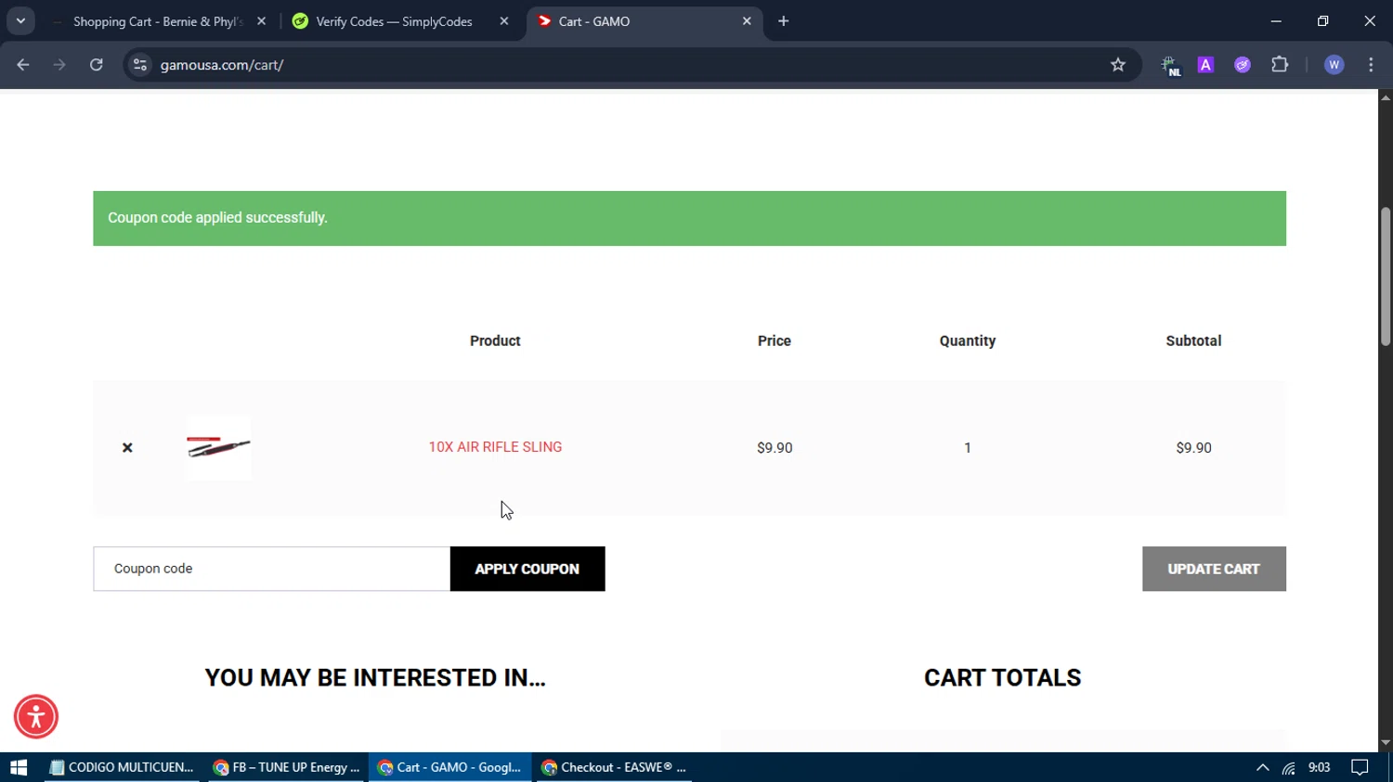
Task: Open the network status tray icon
Action: tap(1289, 767)
